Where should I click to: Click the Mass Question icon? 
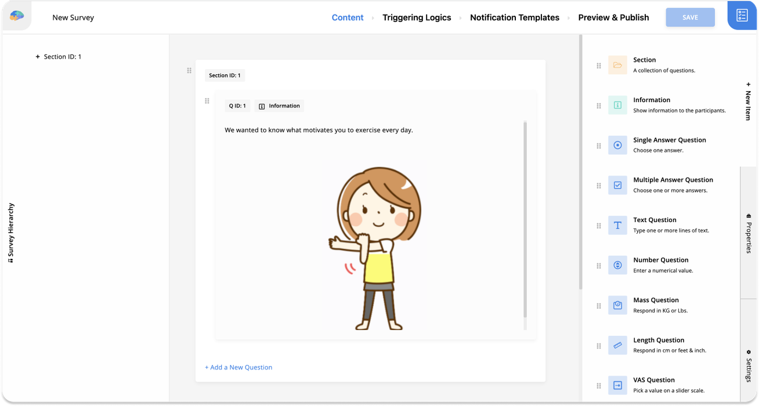point(617,305)
